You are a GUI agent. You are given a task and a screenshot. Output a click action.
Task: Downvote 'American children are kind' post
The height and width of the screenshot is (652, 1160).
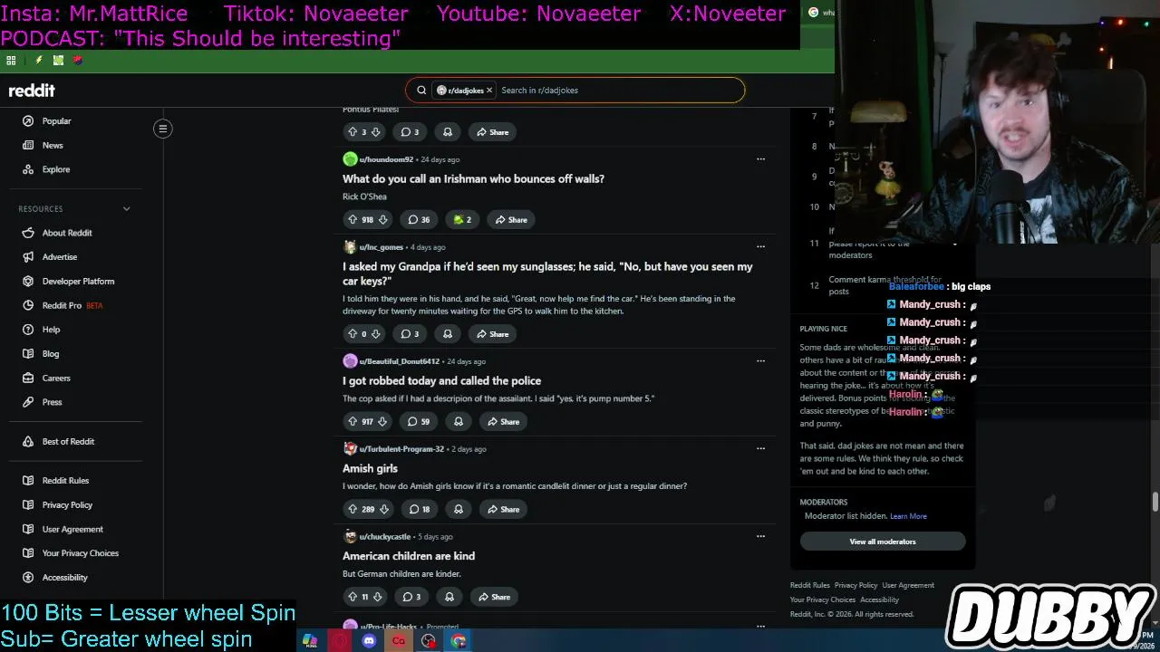tap(377, 597)
